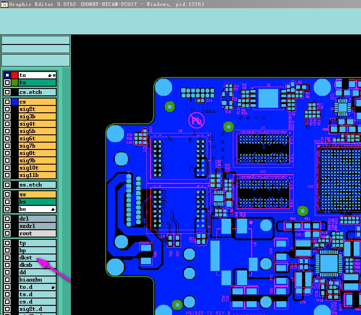Select the bs layer row

(38, 202)
